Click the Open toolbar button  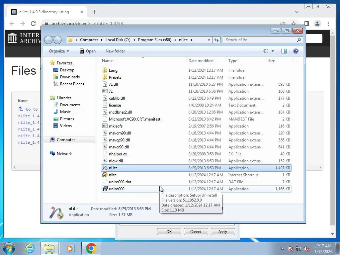(88, 51)
